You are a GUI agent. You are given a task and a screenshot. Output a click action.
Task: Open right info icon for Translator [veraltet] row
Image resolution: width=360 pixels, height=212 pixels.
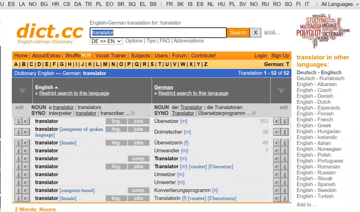click(284, 167)
